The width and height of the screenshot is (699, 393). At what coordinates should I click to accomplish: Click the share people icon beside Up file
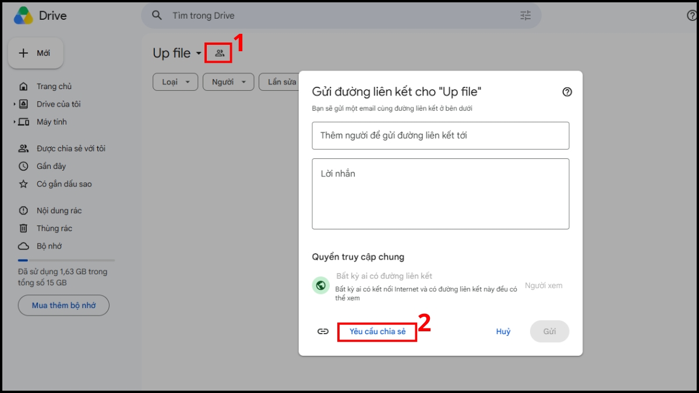(219, 53)
